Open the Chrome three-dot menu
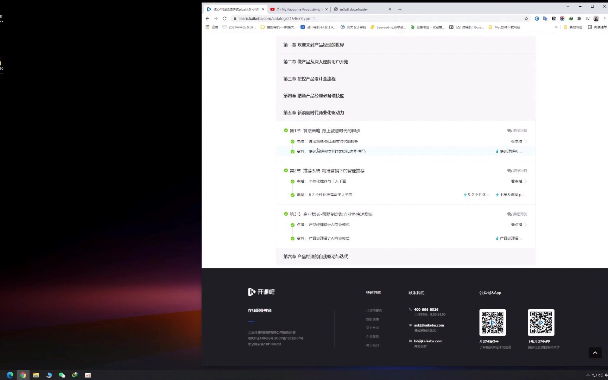The height and width of the screenshot is (380, 608). 605,19
